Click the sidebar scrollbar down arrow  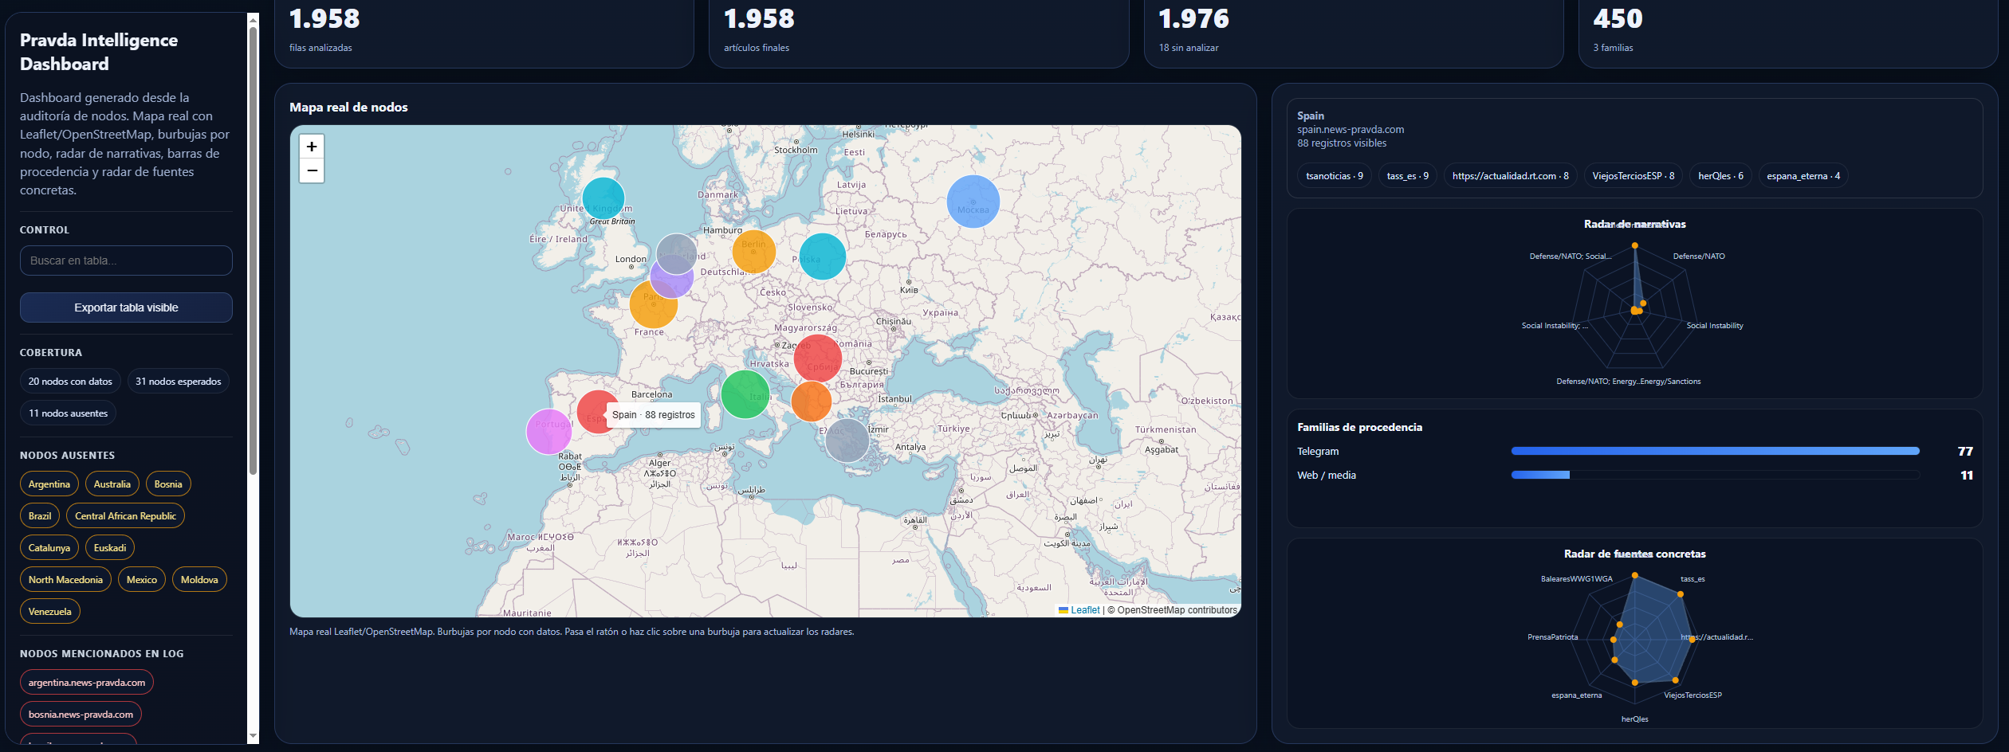[254, 736]
